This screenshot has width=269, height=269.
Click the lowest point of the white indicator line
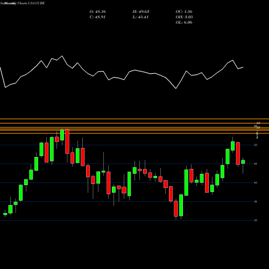(x=176, y=88)
